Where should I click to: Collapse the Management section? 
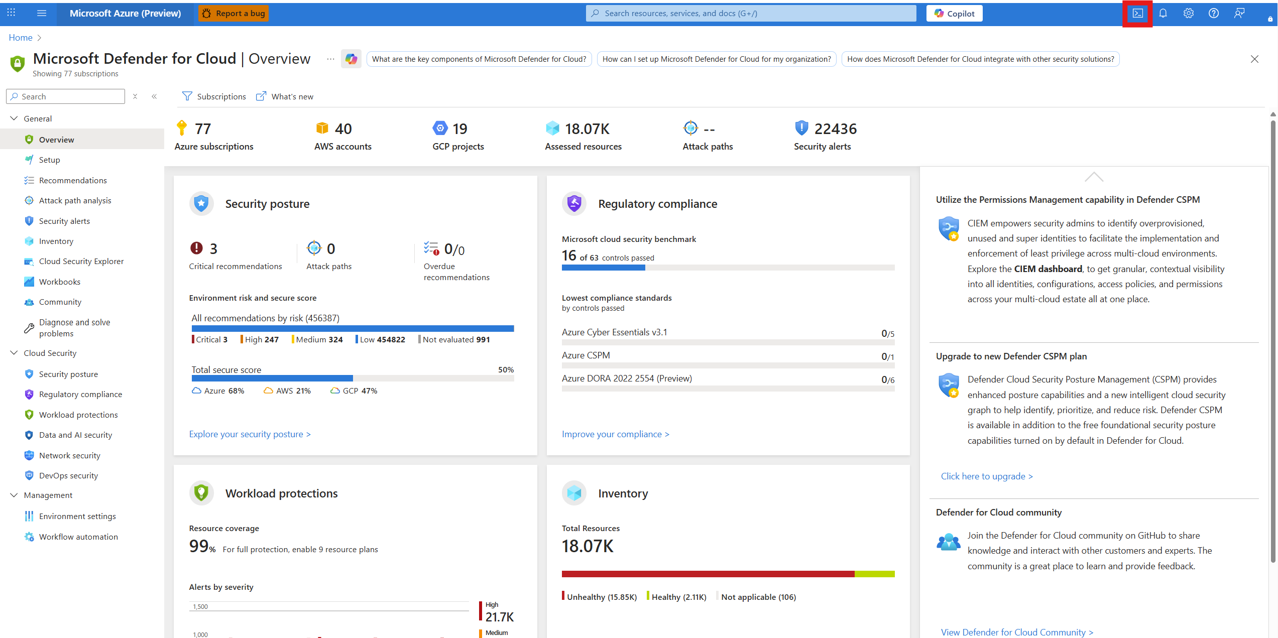pos(14,495)
